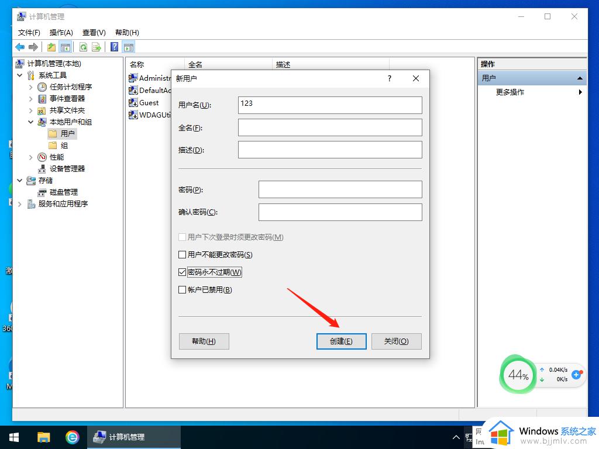This screenshot has width=599, height=449.
Task: Click the Back arrow toolbar icon
Action: click(20, 47)
